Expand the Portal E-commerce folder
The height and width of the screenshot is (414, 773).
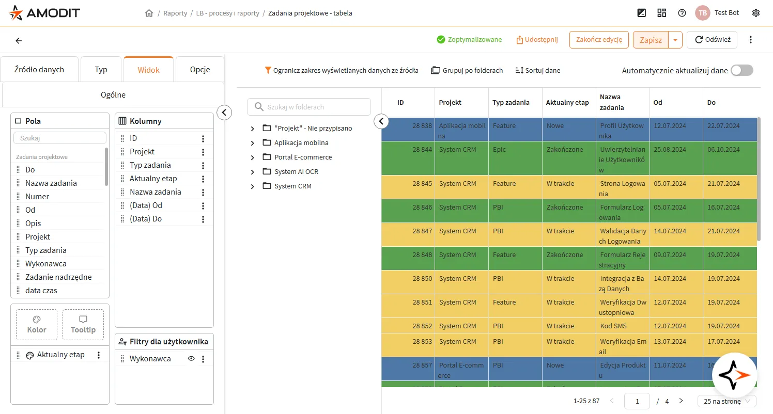253,157
